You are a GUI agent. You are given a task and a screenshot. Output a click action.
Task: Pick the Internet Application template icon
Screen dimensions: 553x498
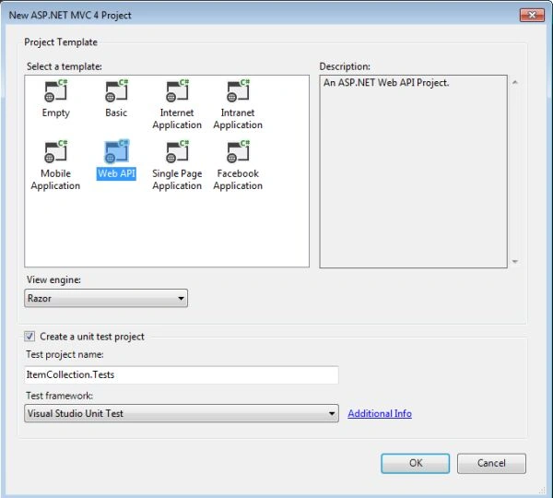[x=177, y=90]
